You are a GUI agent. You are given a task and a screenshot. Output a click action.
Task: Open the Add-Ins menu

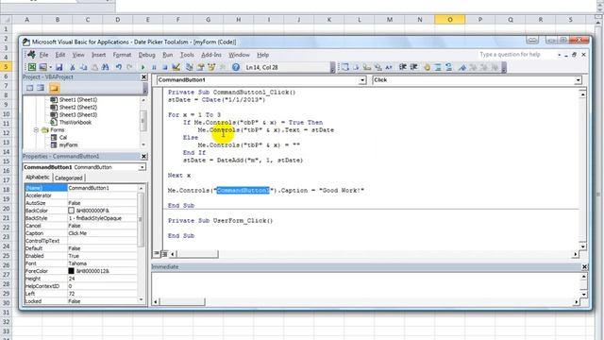pyautogui.click(x=211, y=55)
